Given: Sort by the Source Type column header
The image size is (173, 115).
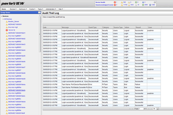Looking at the screenshot, I should click(119, 28).
